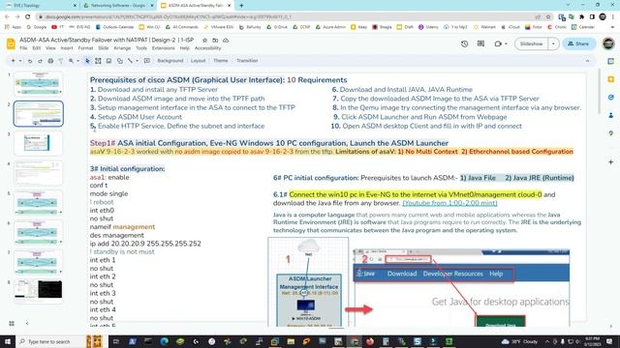The height and width of the screenshot is (348, 620).
Task: Open the comment history icon
Action: 480,43
